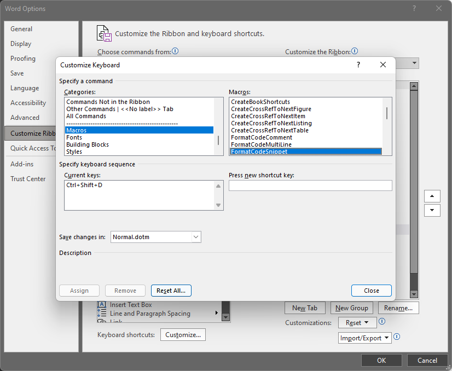Select the Customize Ribbon page
This screenshot has height=371, width=452.
coord(30,133)
